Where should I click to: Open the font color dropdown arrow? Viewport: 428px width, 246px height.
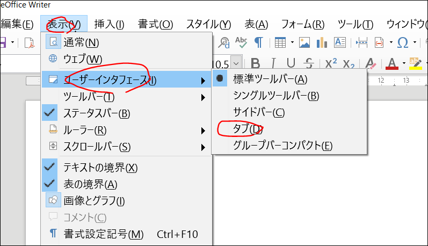click(x=404, y=63)
